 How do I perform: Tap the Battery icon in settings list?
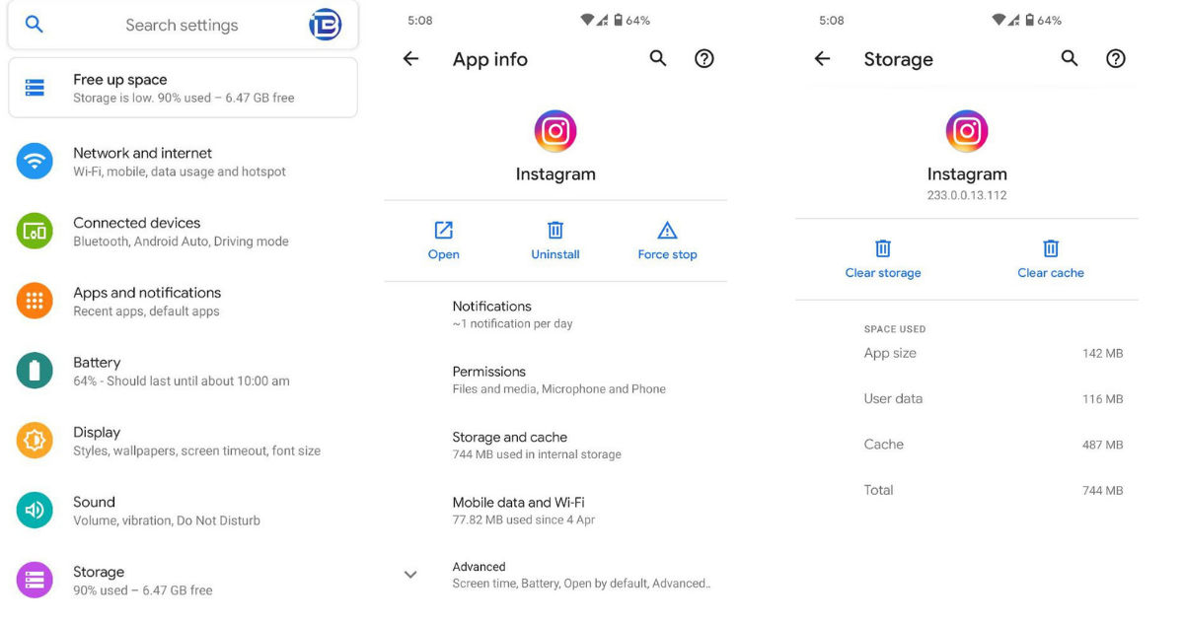(35, 371)
